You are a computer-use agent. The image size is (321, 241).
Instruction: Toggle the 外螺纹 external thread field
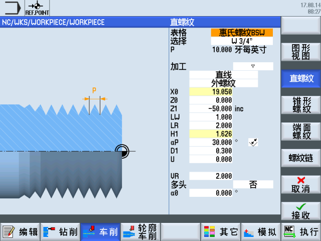click(x=224, y=83)
